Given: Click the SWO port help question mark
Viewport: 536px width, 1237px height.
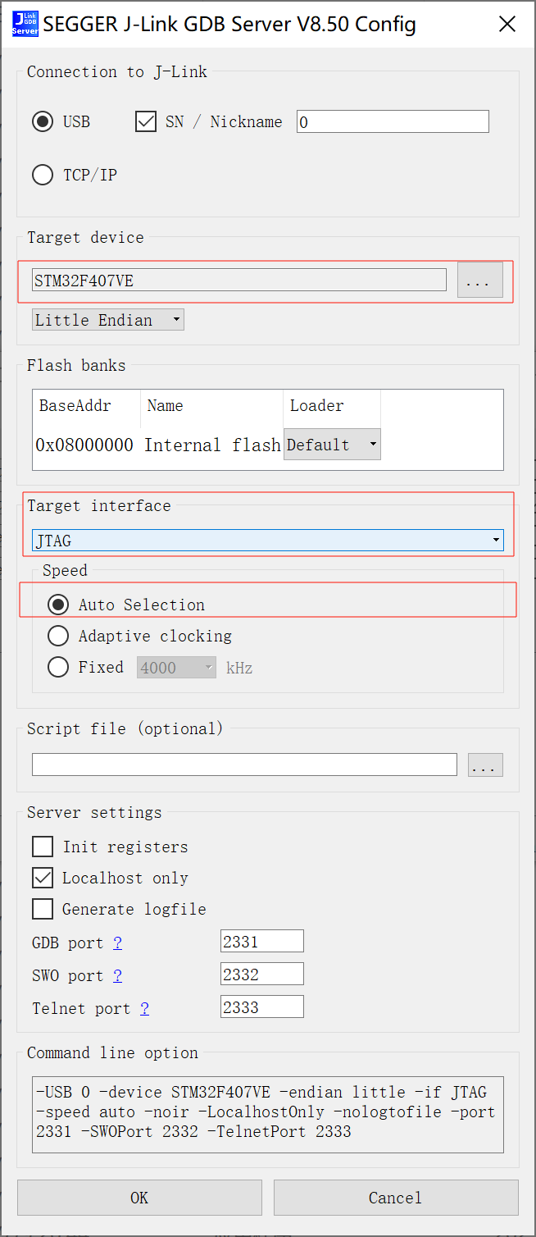Looking at the screenshot, I should (117, 975).
